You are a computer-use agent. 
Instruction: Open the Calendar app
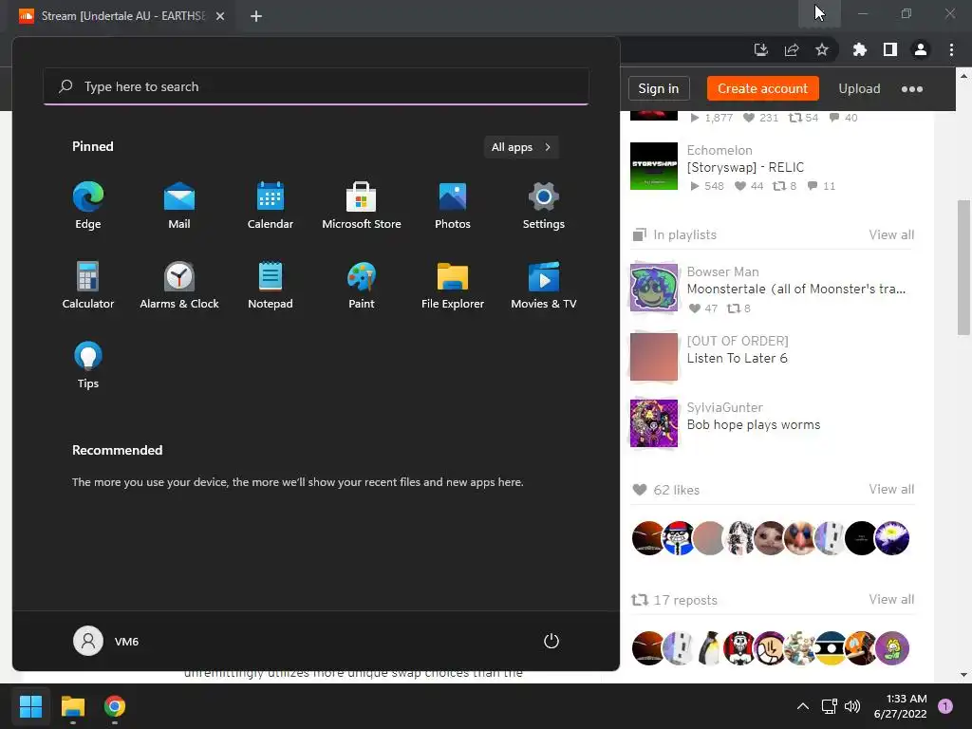(271, 206)
